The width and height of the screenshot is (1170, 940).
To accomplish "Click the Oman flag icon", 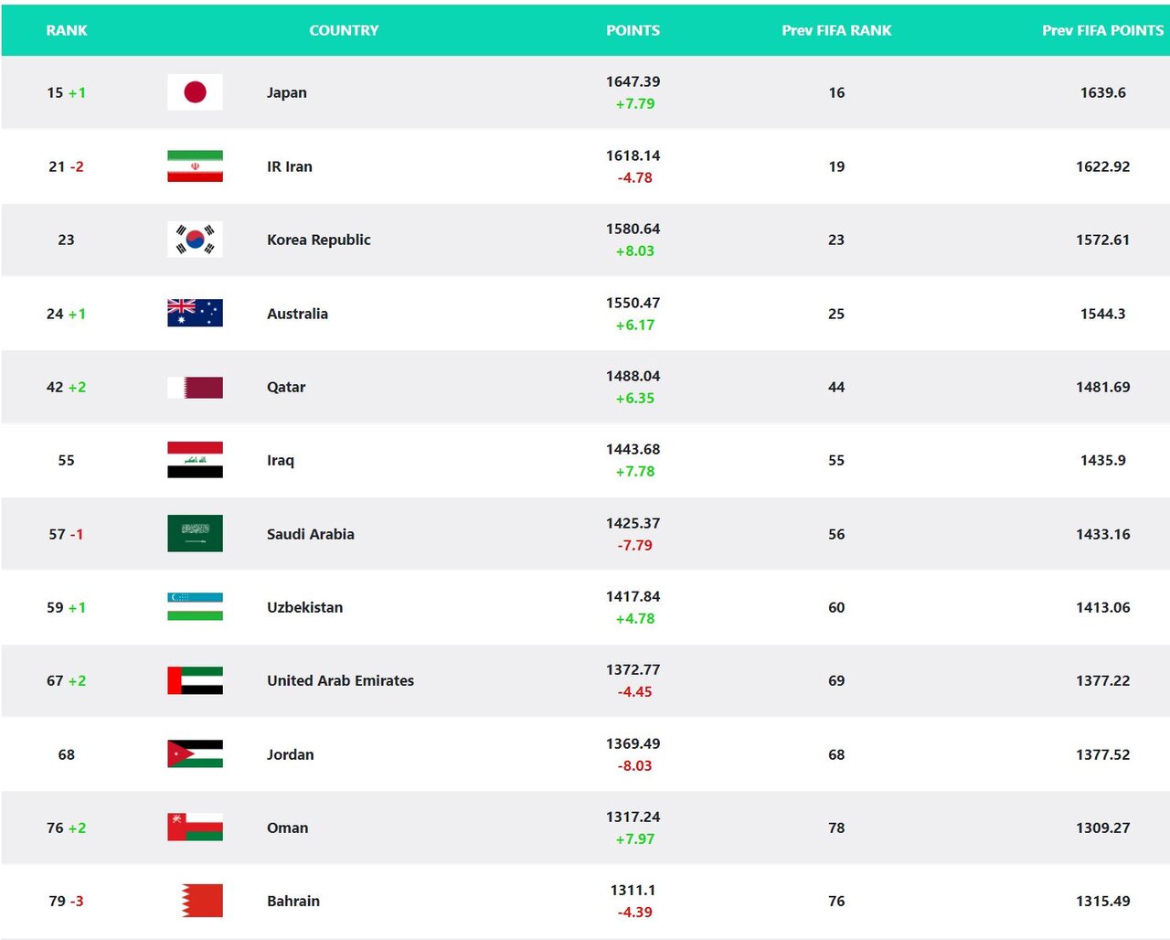I will pyautogui.click(x=194, y=828).
